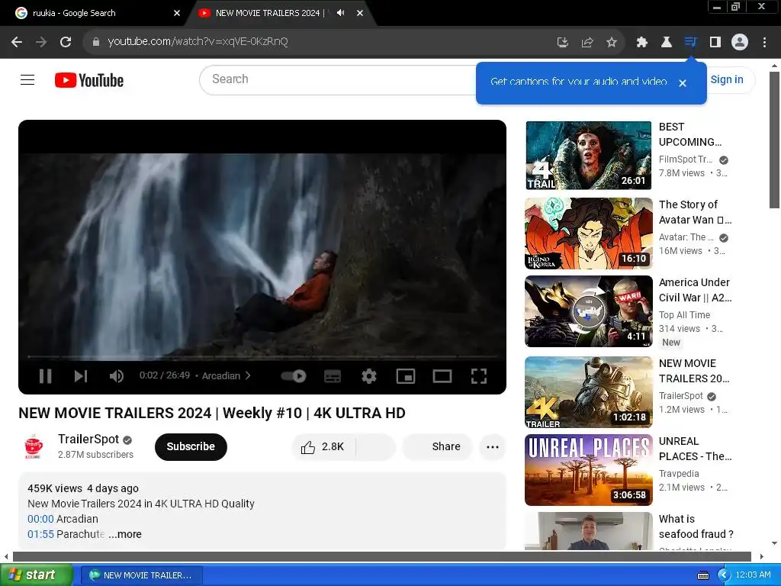This screenshot has height=586, width=781.
Task: Toggle the autoplay switch in player
Action: pyautogui.click(x=294, y=375)
